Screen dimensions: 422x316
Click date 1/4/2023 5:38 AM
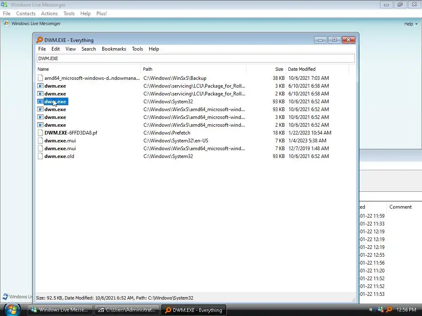307,141
